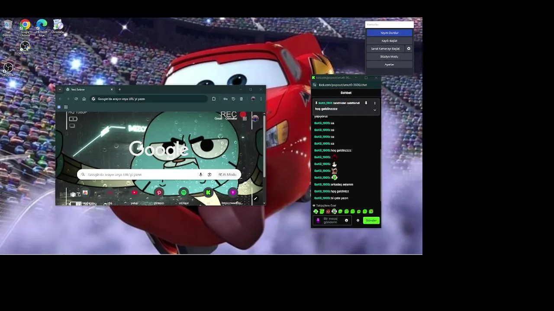Click the Chrome back arrow

pyautogui.click(x=60, y=99)
